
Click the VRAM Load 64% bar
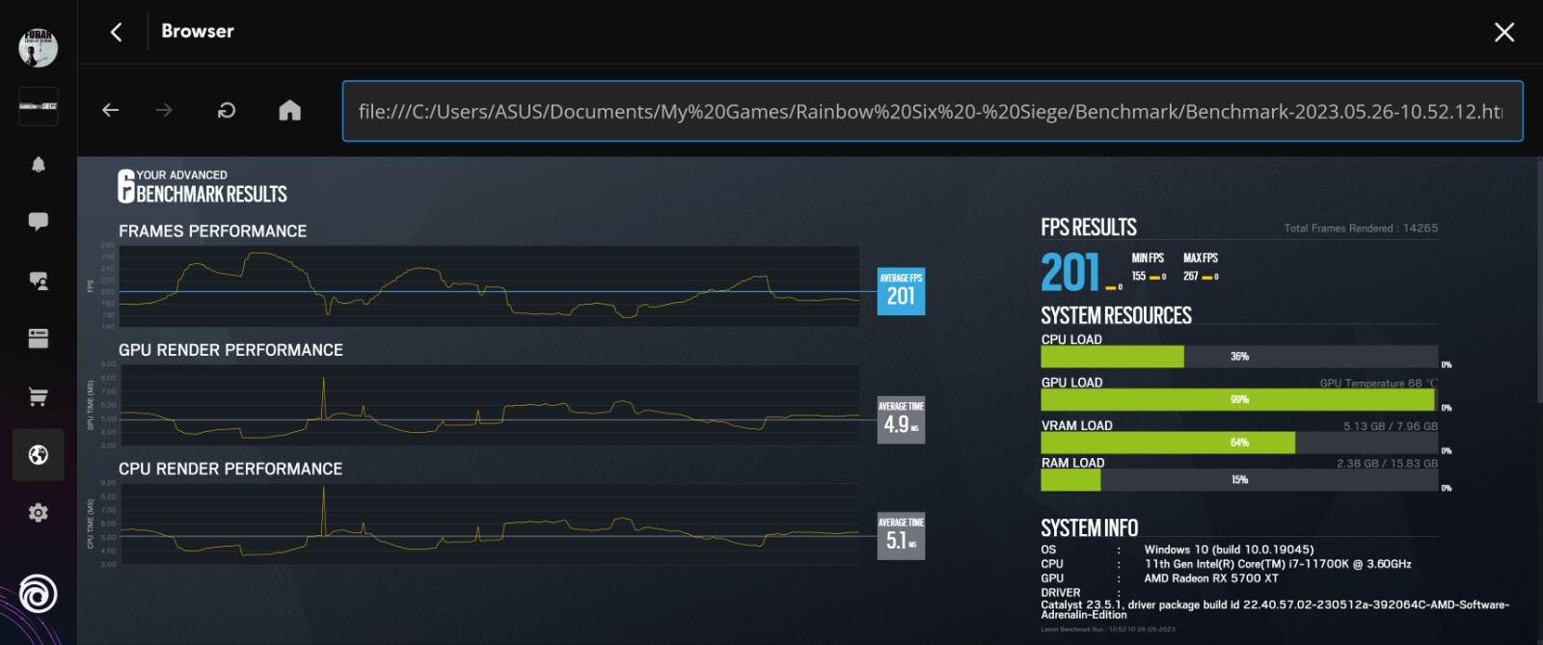tap(1239, 443)
